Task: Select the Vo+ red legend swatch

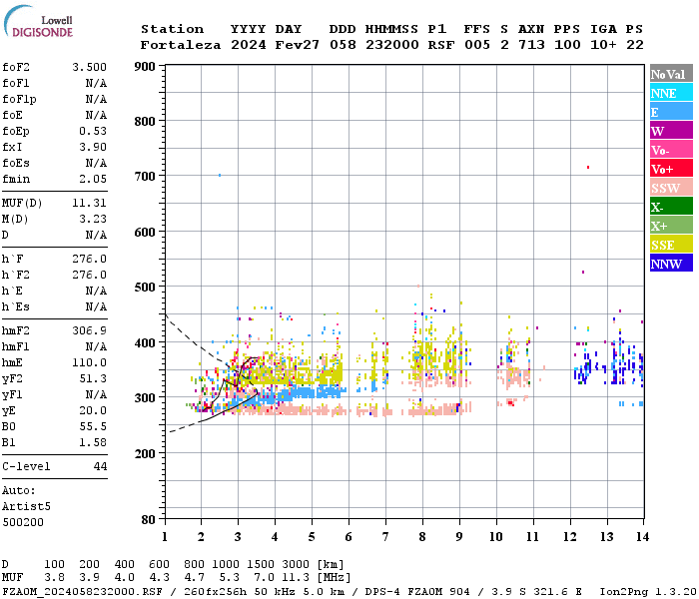Action: pos(671,169)
